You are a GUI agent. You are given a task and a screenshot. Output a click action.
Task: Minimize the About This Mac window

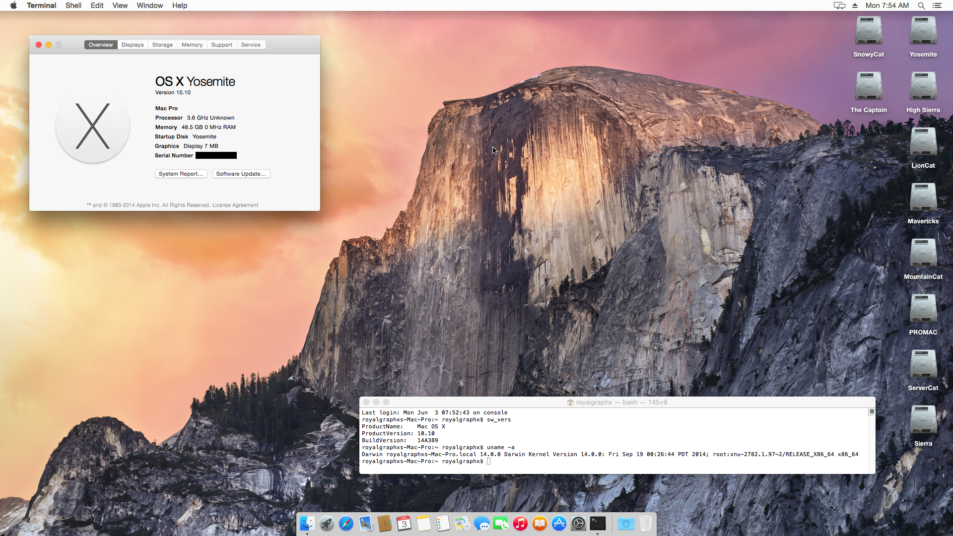pyautogui.click(x=49, y=45)
